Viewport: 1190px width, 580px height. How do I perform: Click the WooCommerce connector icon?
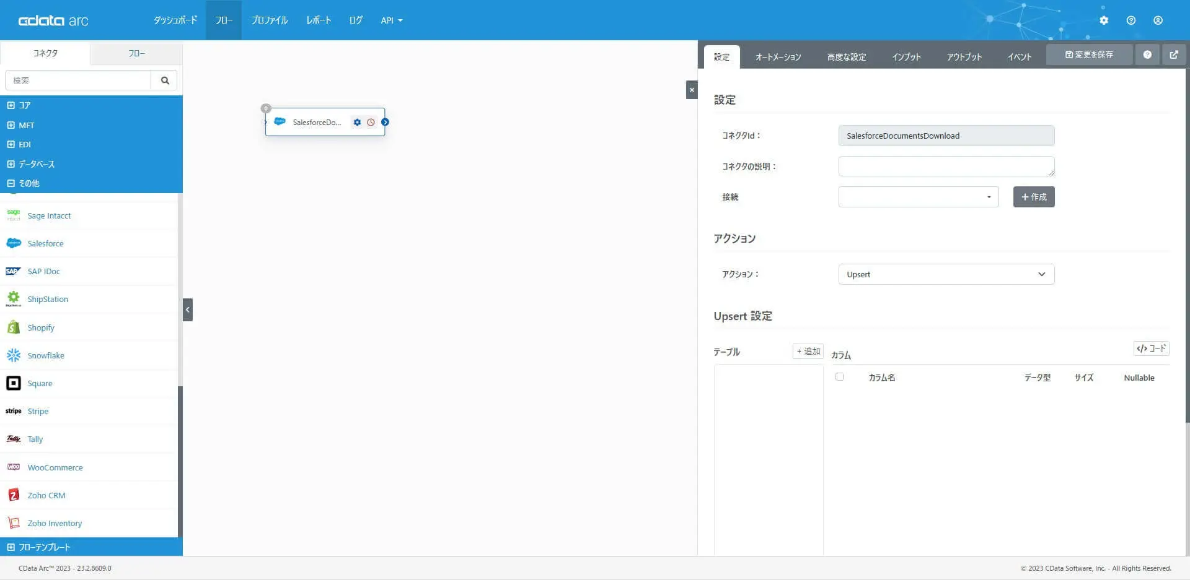(x=13, y=467)
